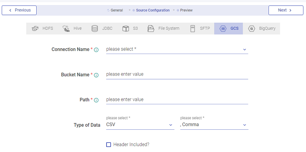This screenshot has width=306, height=152.
Task: Click the S3 cube icon
Action: click(x=126, y=29)
